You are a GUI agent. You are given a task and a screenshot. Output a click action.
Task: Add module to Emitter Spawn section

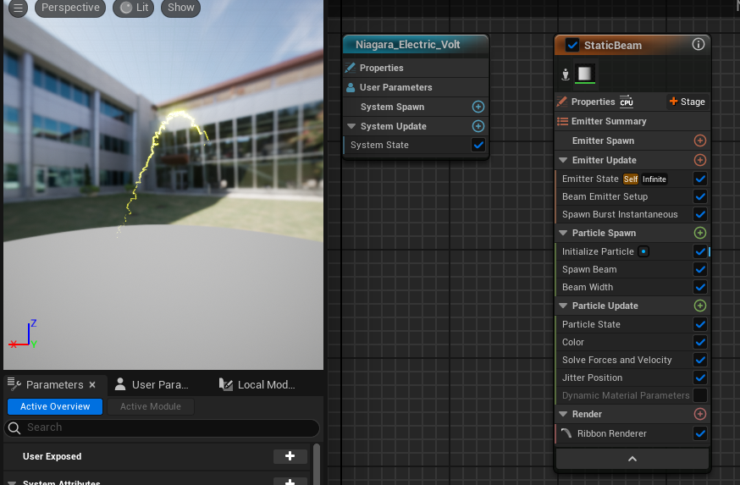(x=700, y=141)
